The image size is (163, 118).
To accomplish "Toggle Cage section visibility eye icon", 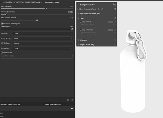I will (115, 18).
